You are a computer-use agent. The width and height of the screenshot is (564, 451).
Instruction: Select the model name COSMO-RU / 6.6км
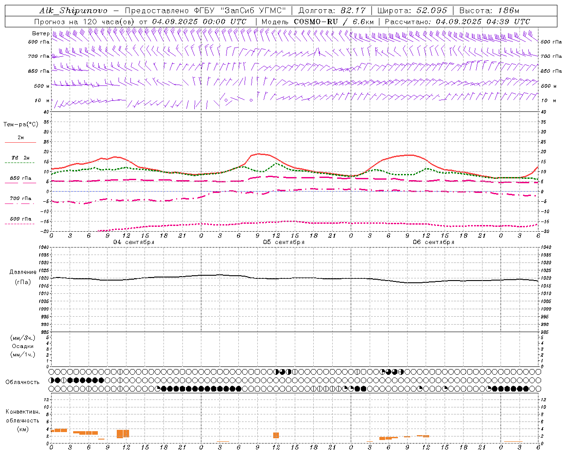tap(334, 22)
